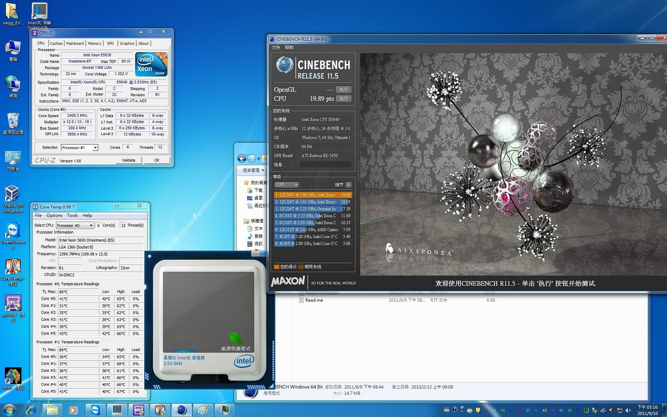This screenshot has height=417, width=667.
Task: Open the oegg_EV folder desktop icon
Action: point(13,14)
